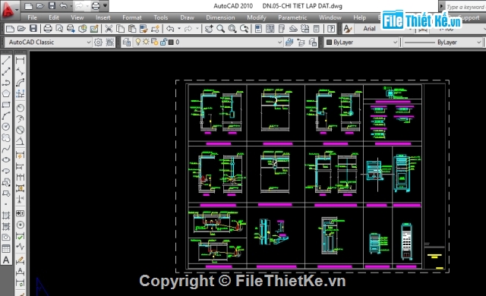The width and height of the screenshot is (486, 296).
Task: Toggle layer 0 lightbulb on/off
Action: pyautogui.click(x=138, y=42)
